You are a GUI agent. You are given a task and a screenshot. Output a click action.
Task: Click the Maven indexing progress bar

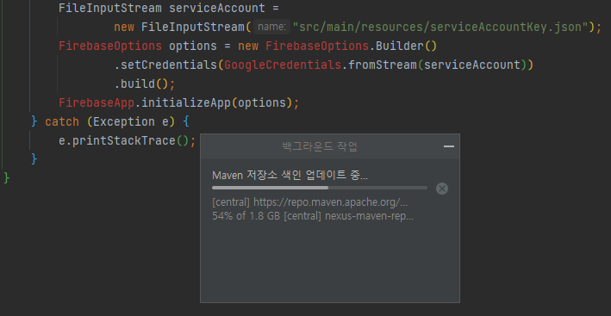coord(319,188)
